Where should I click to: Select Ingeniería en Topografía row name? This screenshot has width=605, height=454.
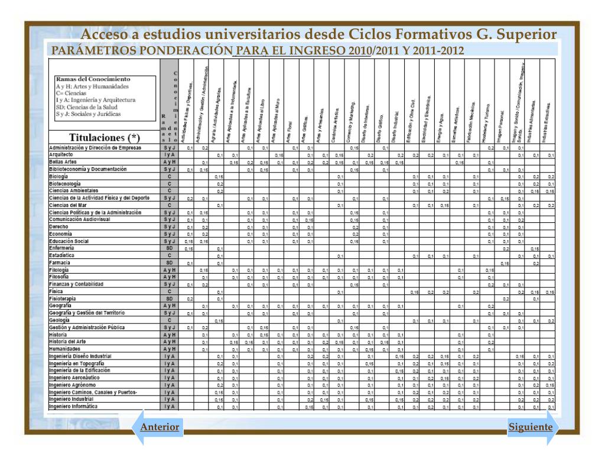pyautogui.click(x=76, y=364)
